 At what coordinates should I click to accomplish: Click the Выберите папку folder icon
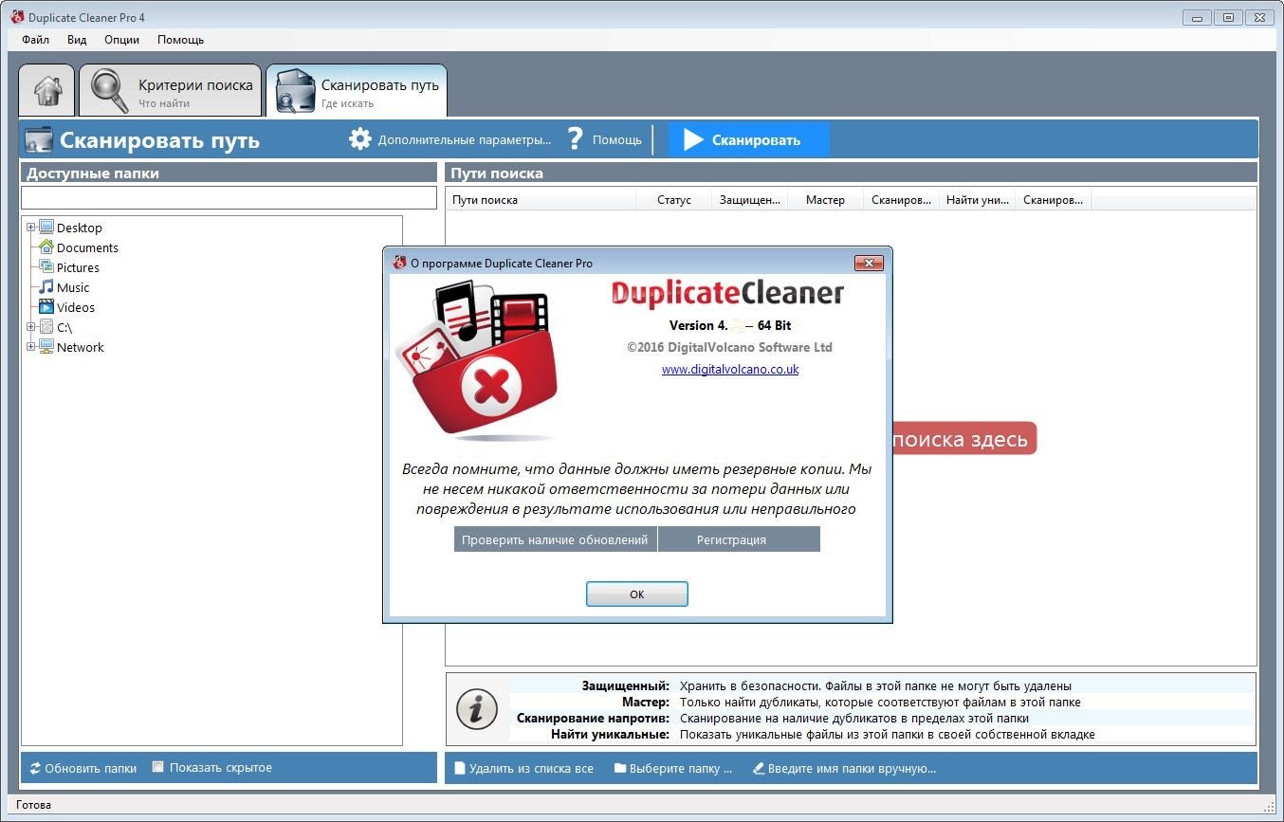click(620, 768)
